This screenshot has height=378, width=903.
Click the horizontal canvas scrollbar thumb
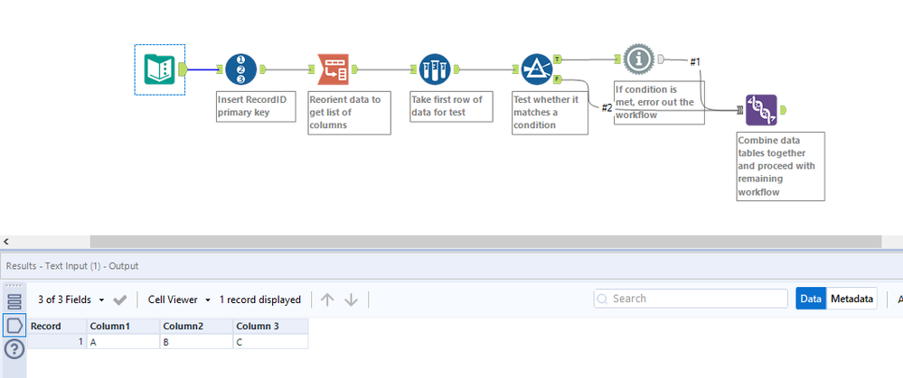coord(485,242)
